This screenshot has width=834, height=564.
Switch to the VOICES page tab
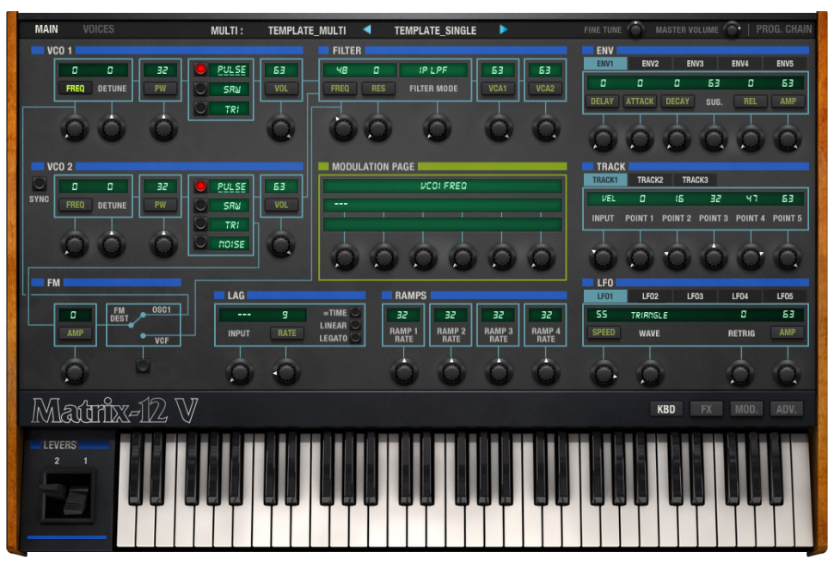(98, 29)
